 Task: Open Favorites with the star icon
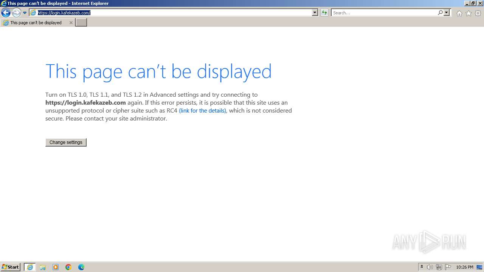click(x=468, y=13)
